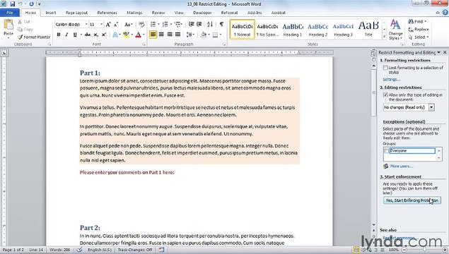Click Yes, Start Enforcing Protection button
This screenshot has height=254, width=449.
click(412, 200)
